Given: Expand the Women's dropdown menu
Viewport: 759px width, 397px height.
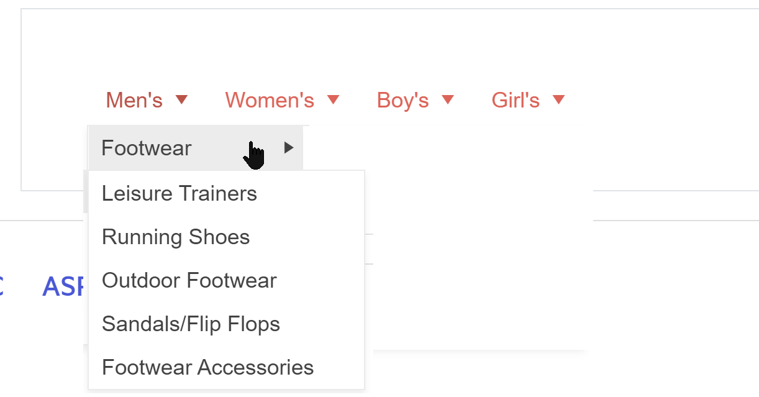Looking at the screenshot, I should [x=270, y=100].
